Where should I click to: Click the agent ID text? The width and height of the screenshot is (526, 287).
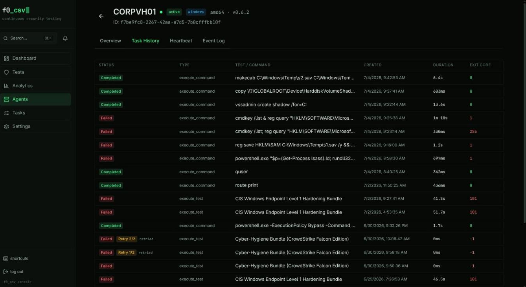click(x=167, y=22)
